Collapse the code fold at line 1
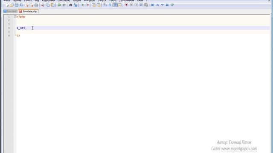The width and height of the screenshot is (273, 153). (15, 17)
